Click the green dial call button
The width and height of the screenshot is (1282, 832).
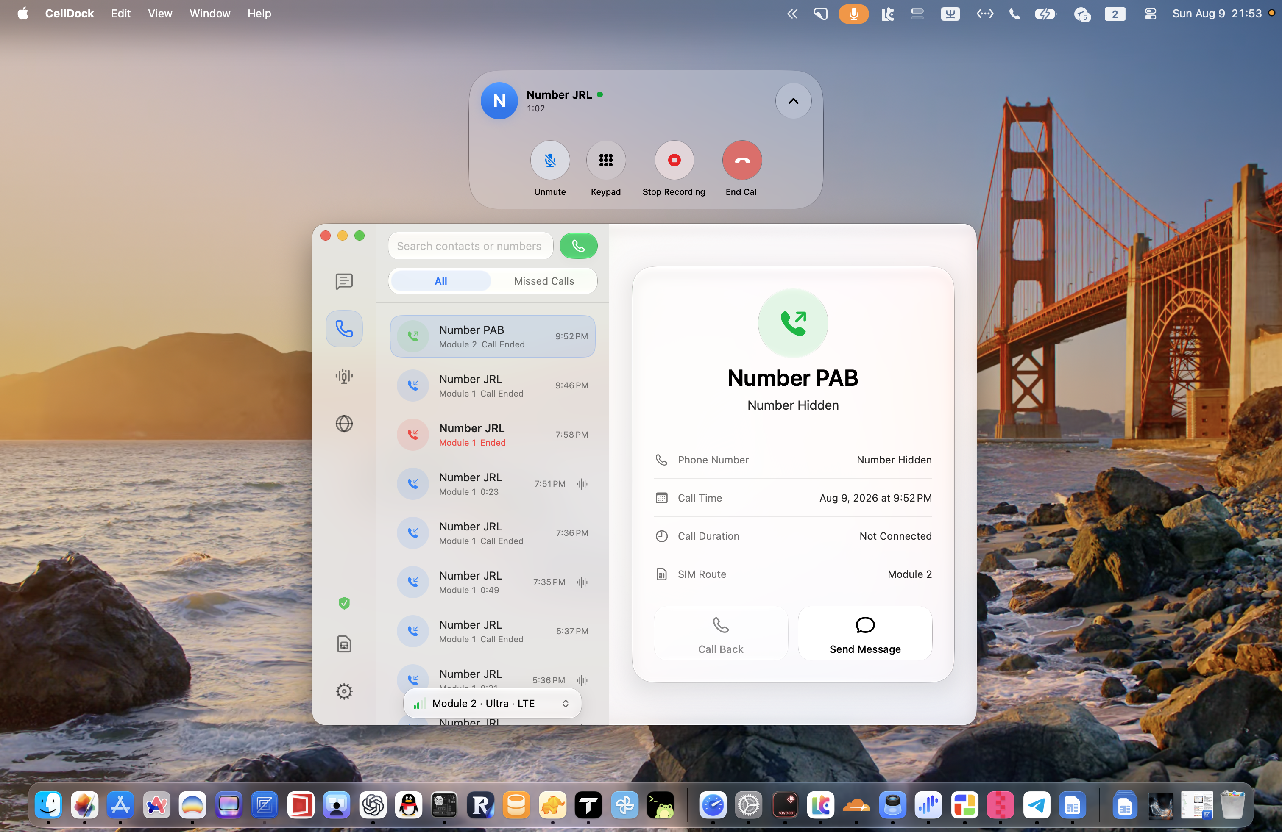pos(578,246)
